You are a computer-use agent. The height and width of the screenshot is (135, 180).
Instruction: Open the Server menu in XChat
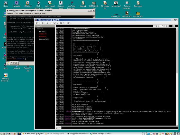(49, 23)
